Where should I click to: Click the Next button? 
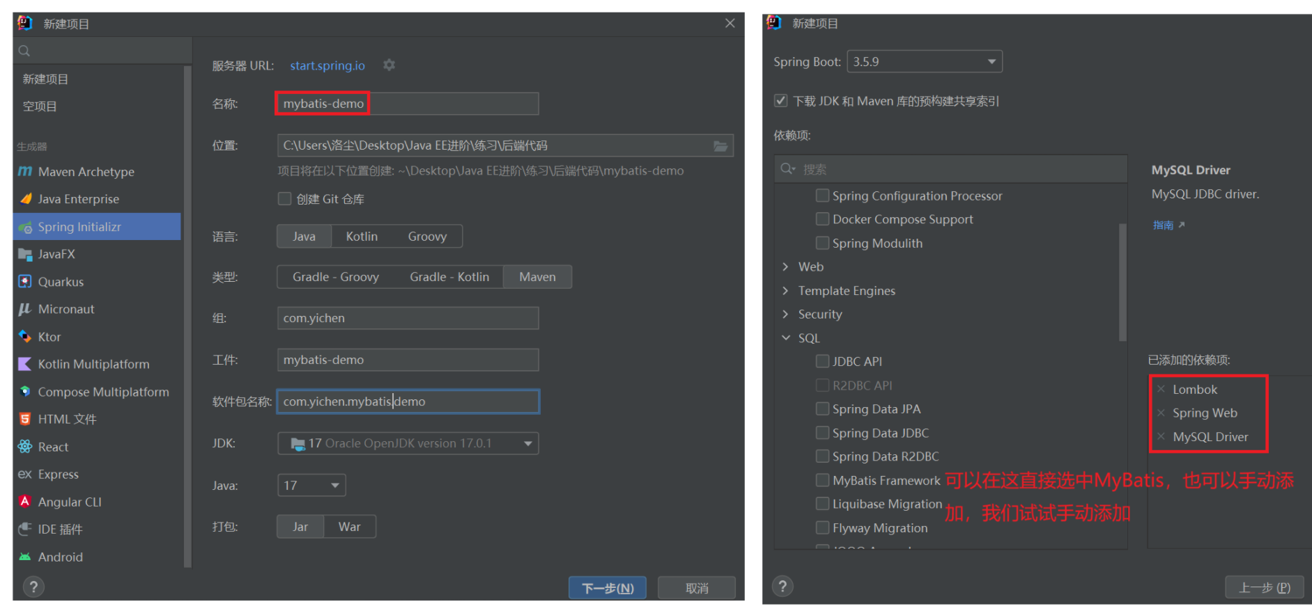pos(608,588)
